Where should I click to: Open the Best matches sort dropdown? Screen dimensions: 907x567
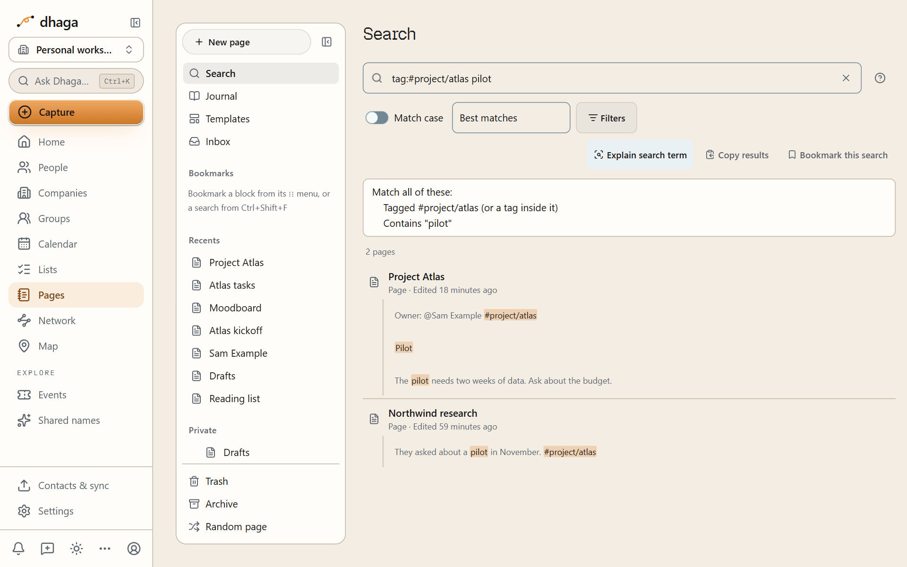coord(511,118)
